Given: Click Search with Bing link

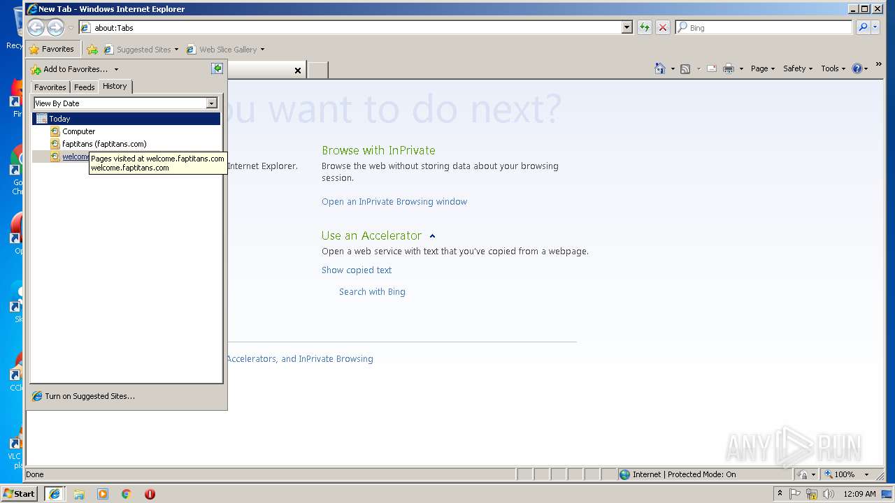Looking at the screenshot, I should click(372, 292).
